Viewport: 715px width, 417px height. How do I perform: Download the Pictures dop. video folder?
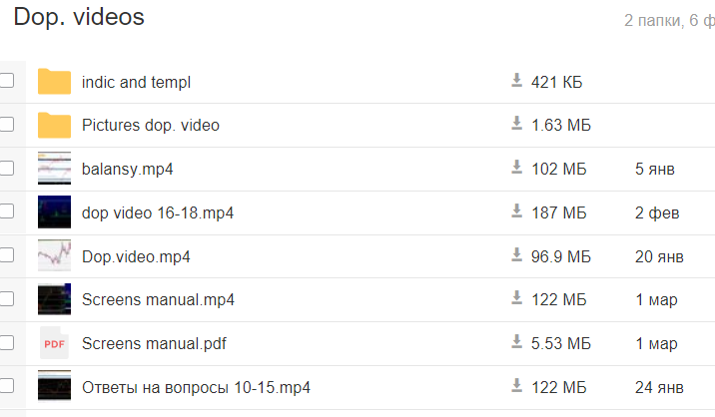click(517, 124)
